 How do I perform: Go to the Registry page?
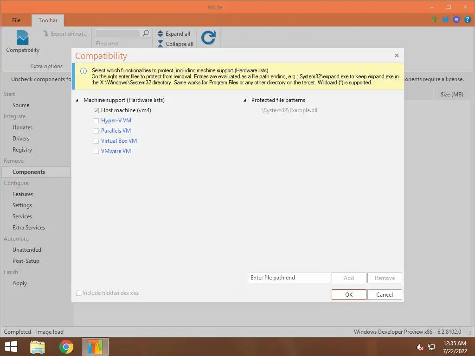[22, 150]
